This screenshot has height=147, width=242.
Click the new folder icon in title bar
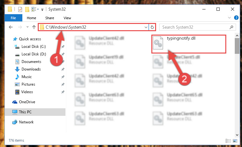click(x=27, y=9)
